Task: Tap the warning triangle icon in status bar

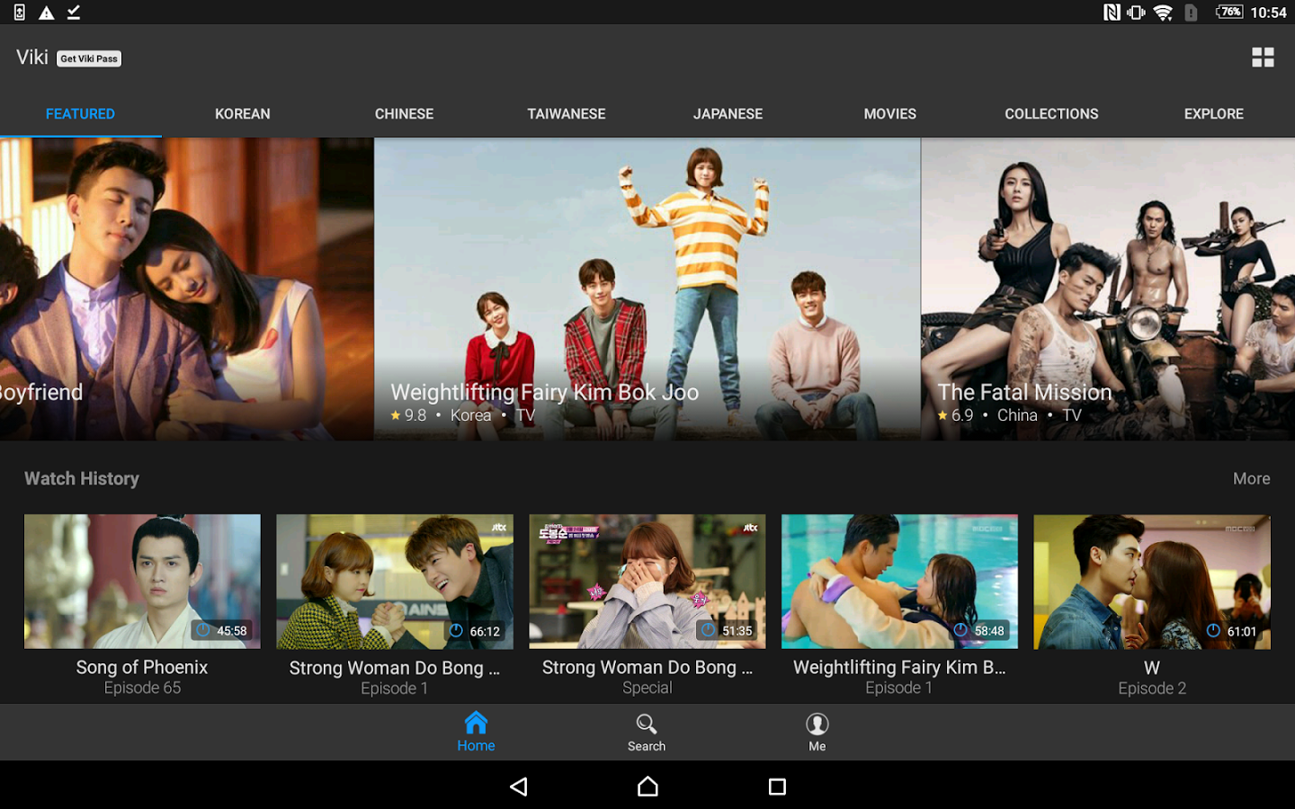Action: pyautogui.click(x=47, y=13)
